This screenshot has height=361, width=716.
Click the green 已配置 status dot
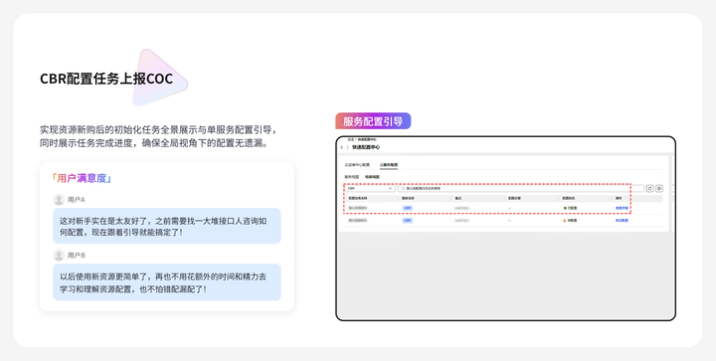565,208
